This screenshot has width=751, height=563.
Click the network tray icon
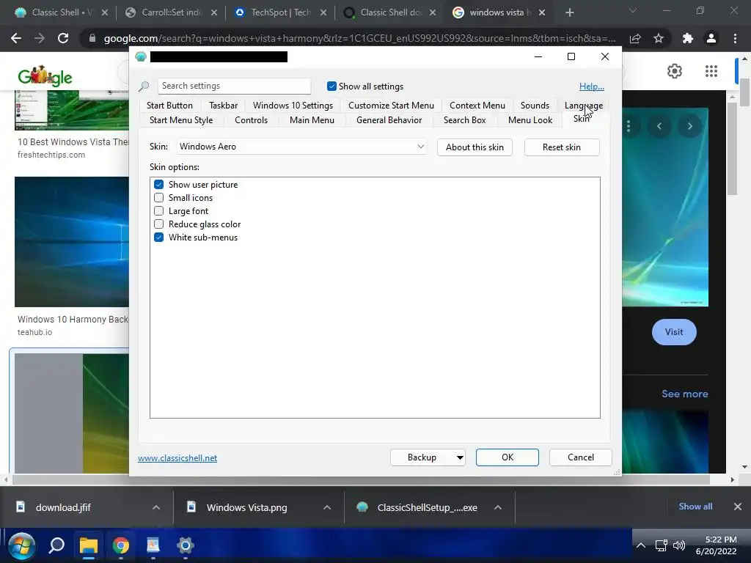tap(662, 545)
